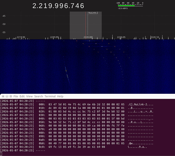Open the Edit menu in terminal

click(22, 96)
